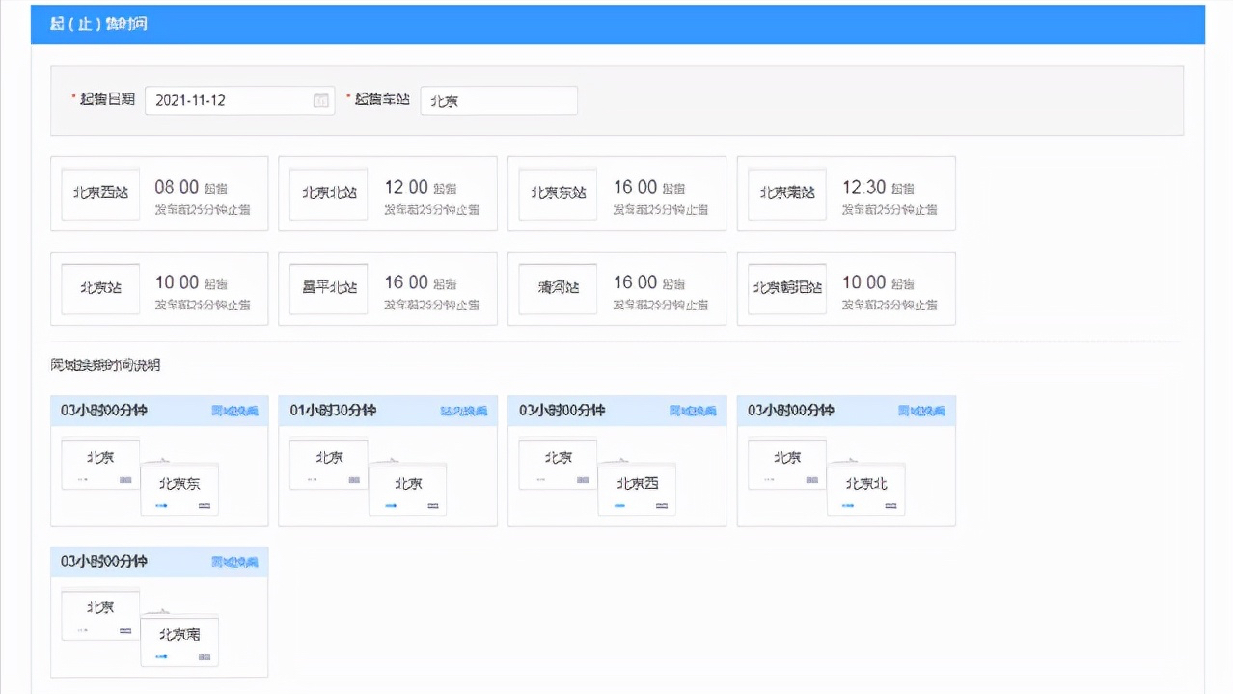Open the calendar picker for 起售日期

click(321, 100)
